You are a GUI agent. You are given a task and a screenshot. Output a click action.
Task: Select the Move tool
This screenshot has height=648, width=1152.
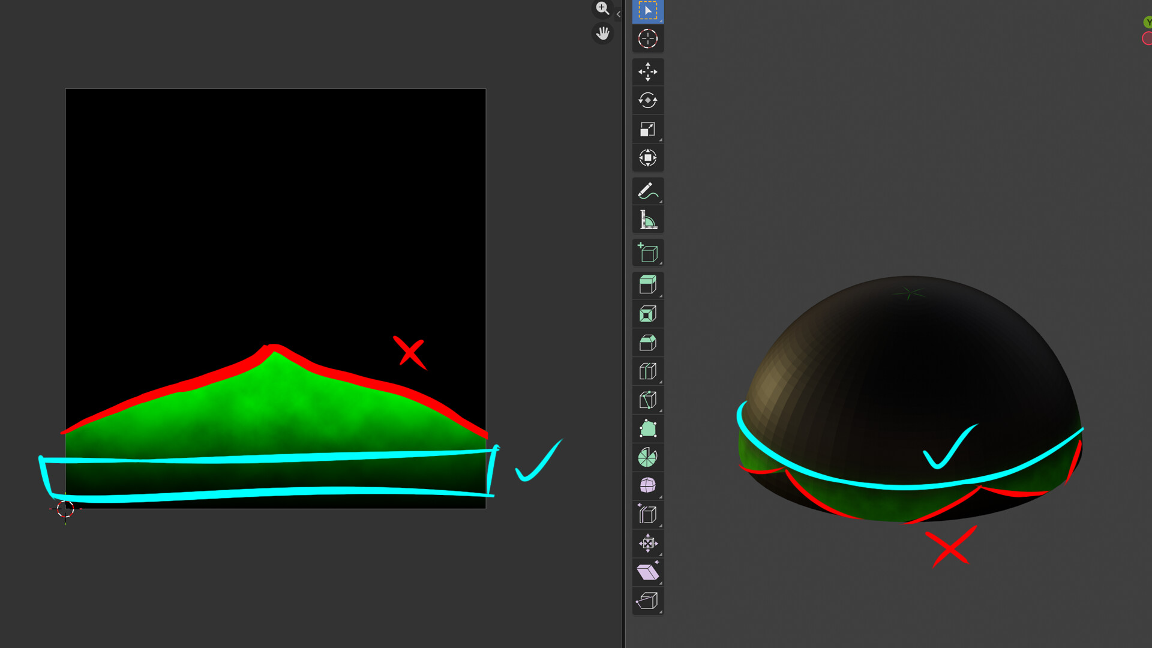click(x=647, y=72)
